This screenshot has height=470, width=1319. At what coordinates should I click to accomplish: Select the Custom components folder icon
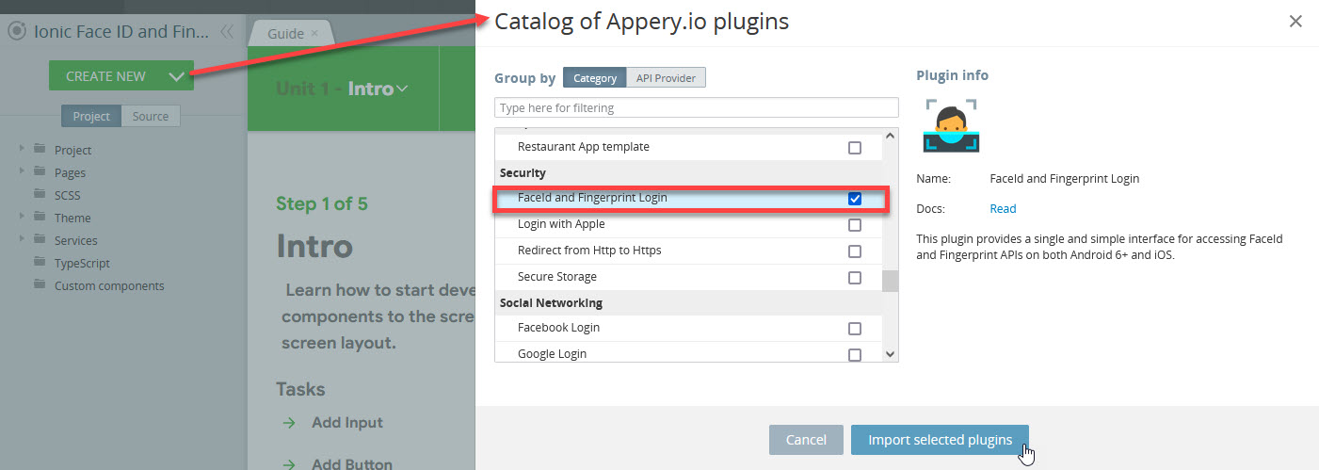[x=40, y=284]
